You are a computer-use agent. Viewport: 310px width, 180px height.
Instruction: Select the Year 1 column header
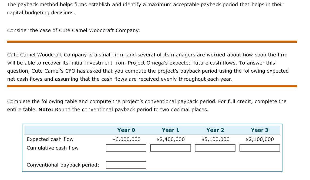pyautogui.click(x=170, y=130)
